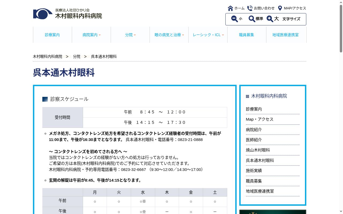Click the hospital logo eye icon
This screenshot has height=214, width=343.
pos(43,14)
